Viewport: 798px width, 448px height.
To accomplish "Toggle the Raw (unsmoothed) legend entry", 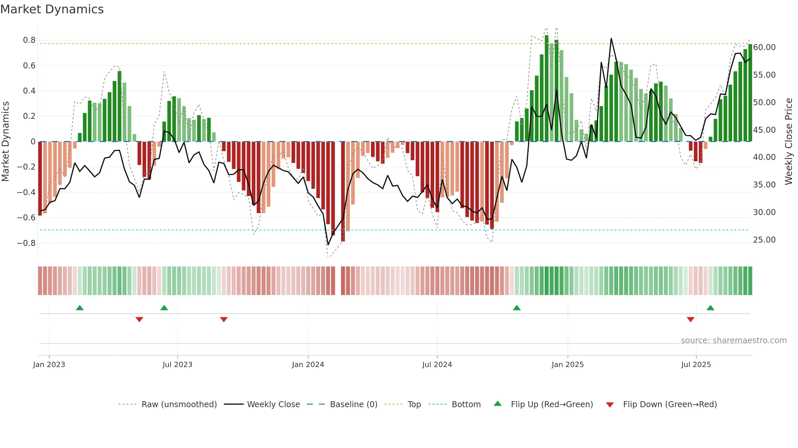I will pos(168,404).
